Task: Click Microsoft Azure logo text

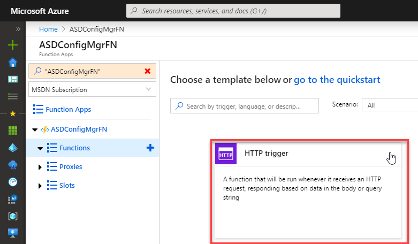Action: coord(40,11)
